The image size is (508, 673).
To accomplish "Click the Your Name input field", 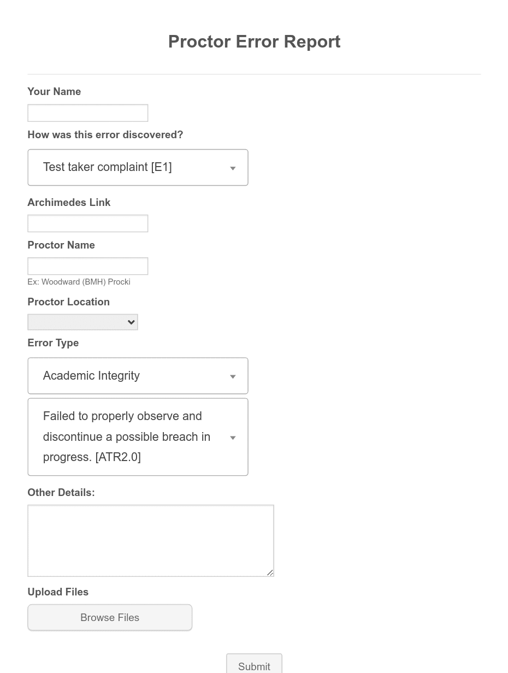I will click(x=88, y=113).
